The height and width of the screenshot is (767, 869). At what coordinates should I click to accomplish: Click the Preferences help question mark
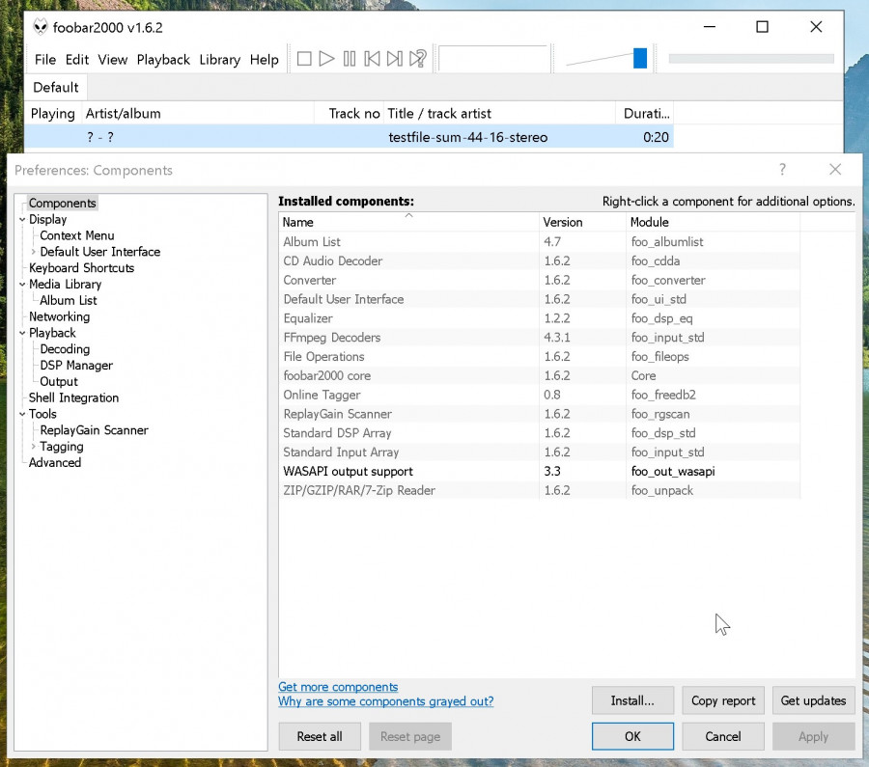pos(782,170)
